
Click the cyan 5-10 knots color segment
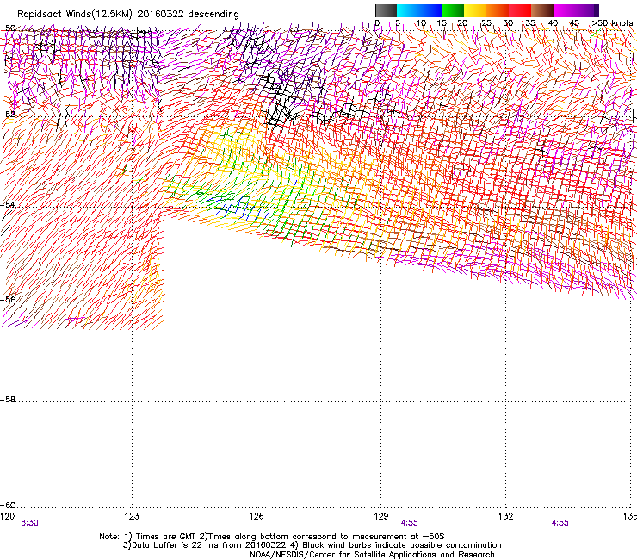point(408,10)
